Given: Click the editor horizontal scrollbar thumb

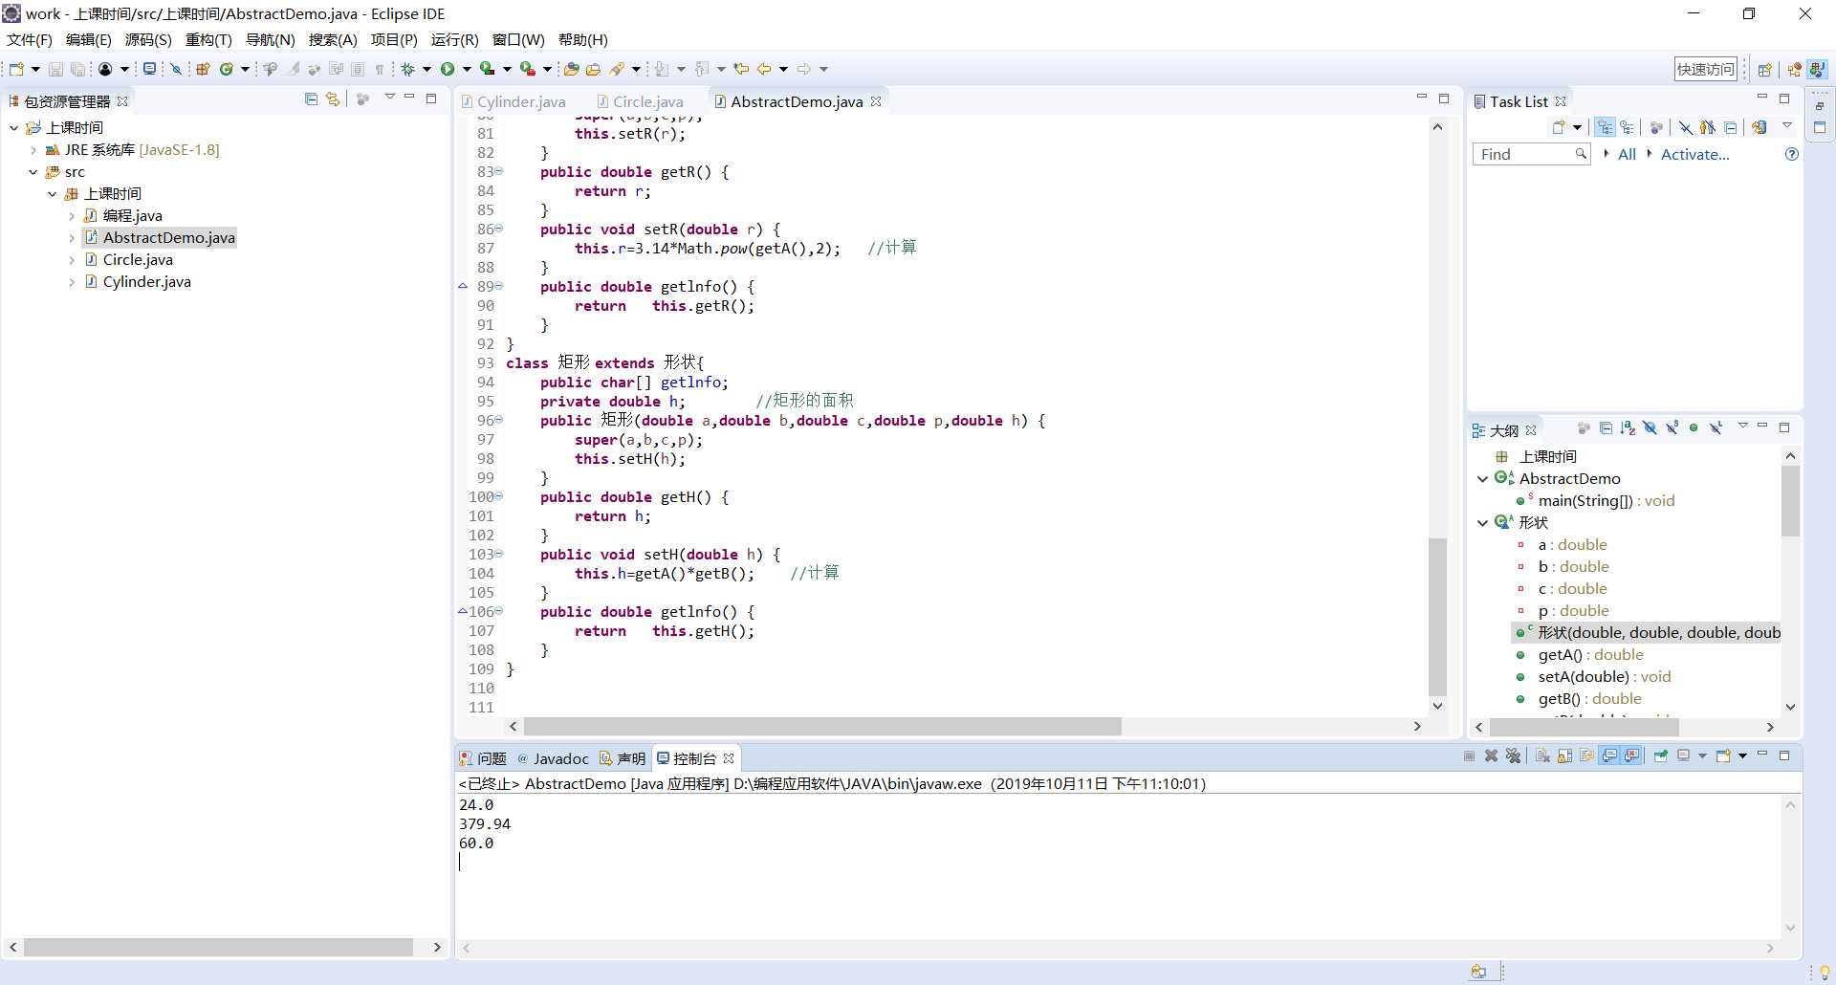Looking at the screenshot, I should coord(822,727).
